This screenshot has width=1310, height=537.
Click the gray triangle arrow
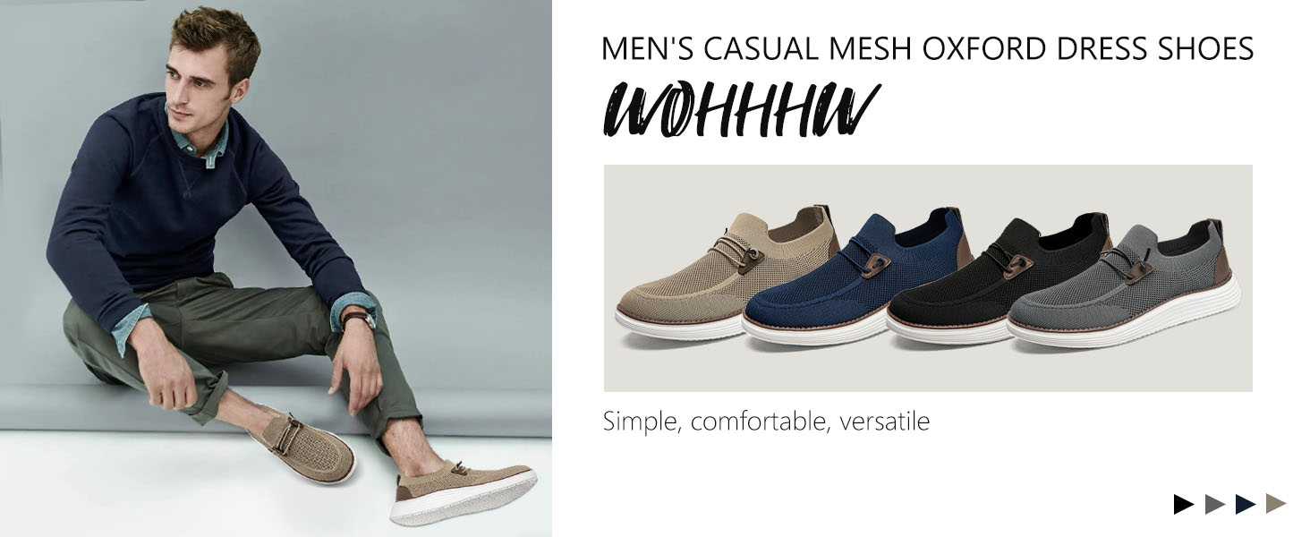[x=1214, y=504]
